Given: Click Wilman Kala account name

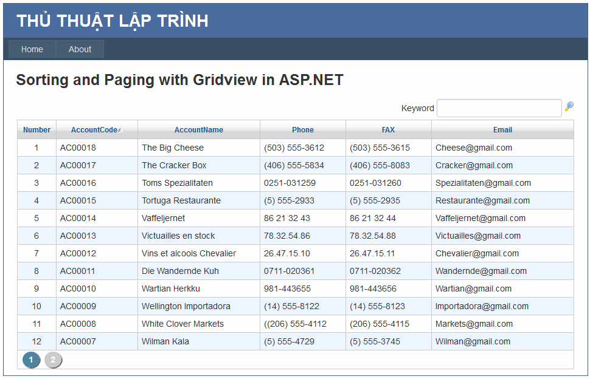Looking at the screenshot, I should 165,341.
